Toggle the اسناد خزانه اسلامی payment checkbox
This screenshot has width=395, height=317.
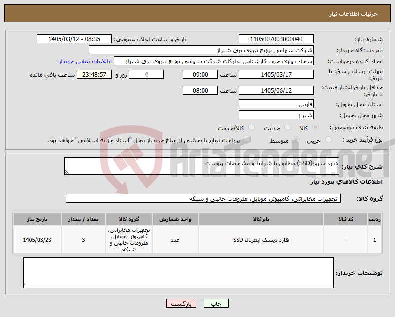247,139
